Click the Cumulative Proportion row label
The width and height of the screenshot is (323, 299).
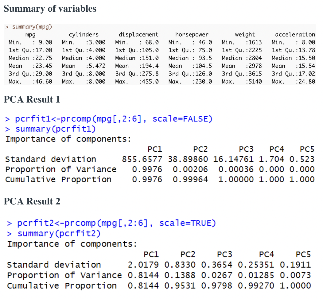(58, 179)
